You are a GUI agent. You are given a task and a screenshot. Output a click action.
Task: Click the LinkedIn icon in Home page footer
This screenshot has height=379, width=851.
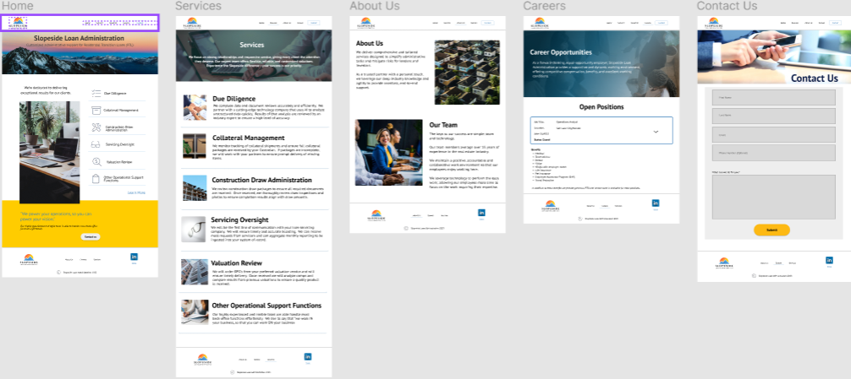[134, 257]
